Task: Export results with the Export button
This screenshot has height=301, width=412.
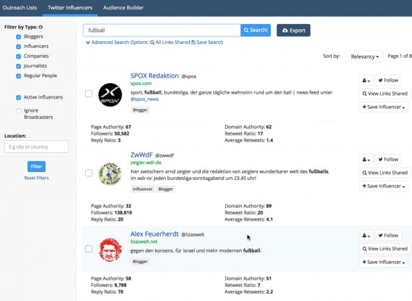Action: pyautogui.click(x=294, y=30)
